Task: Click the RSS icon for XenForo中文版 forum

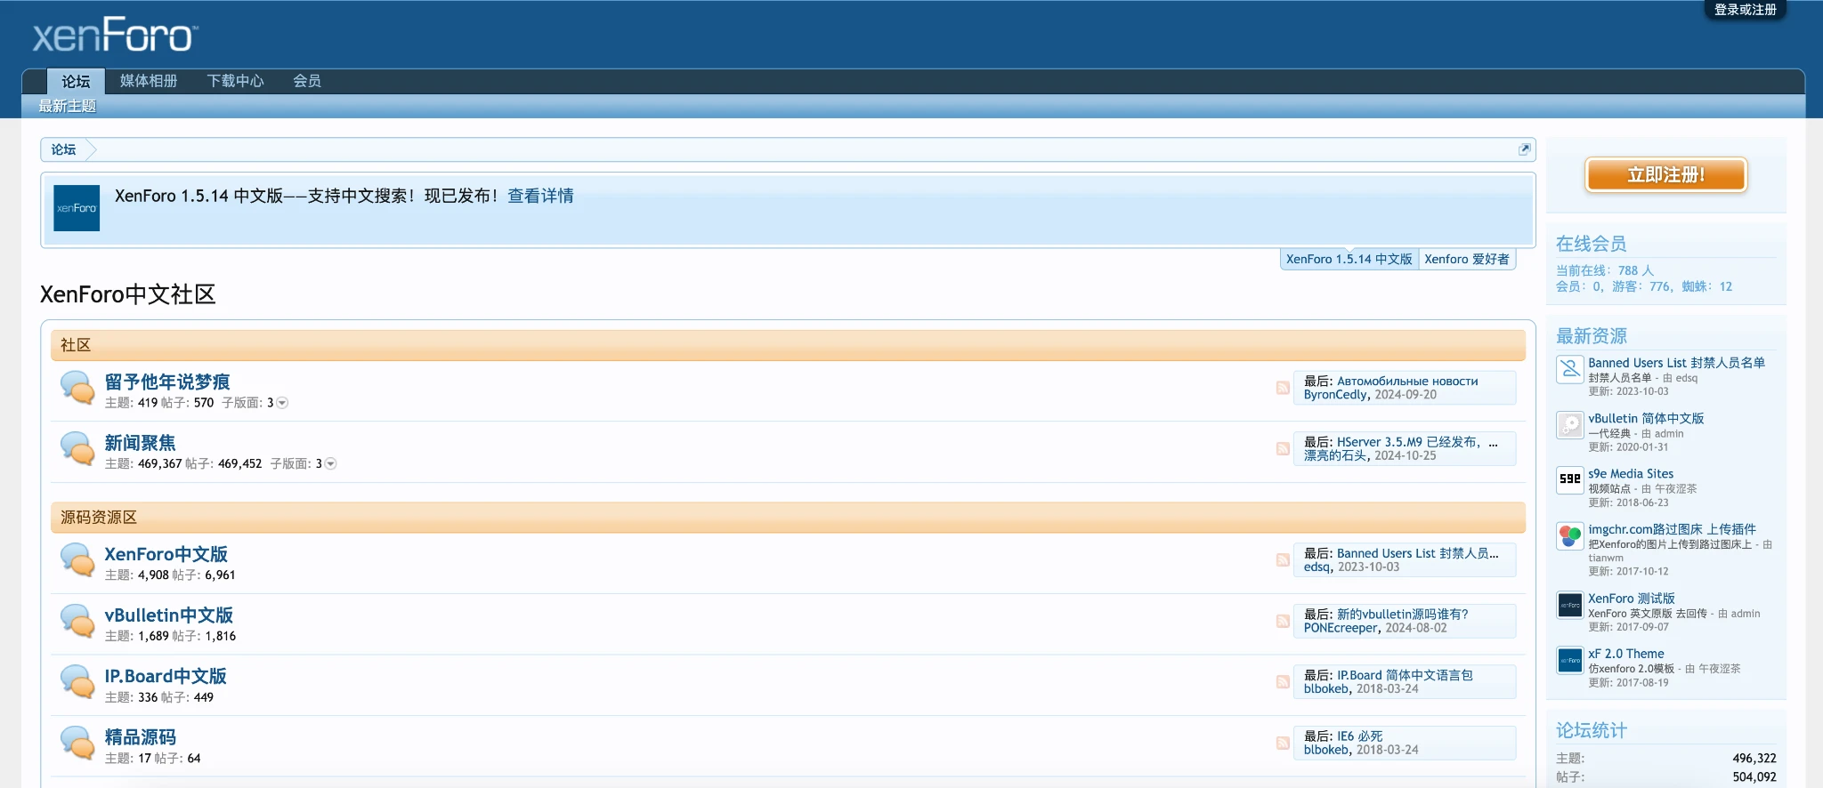Action: [x=1283, y=559]
